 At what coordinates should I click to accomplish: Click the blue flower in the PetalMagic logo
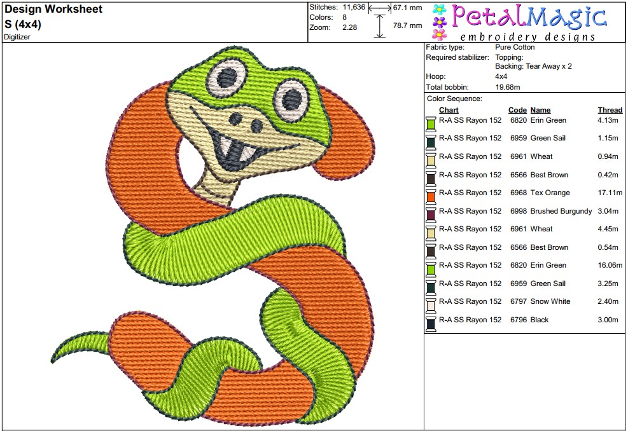pyautogui.click(x=440, y=9)
